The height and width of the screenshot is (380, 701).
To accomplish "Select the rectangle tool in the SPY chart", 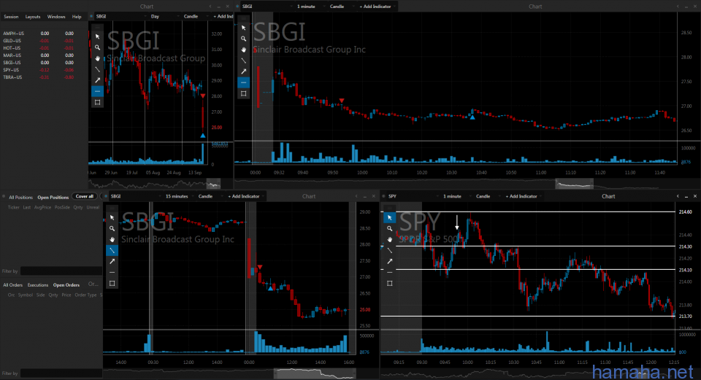I will coord(390,283).
